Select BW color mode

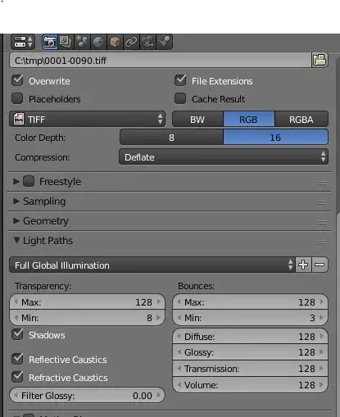click(x=197, y=119)
